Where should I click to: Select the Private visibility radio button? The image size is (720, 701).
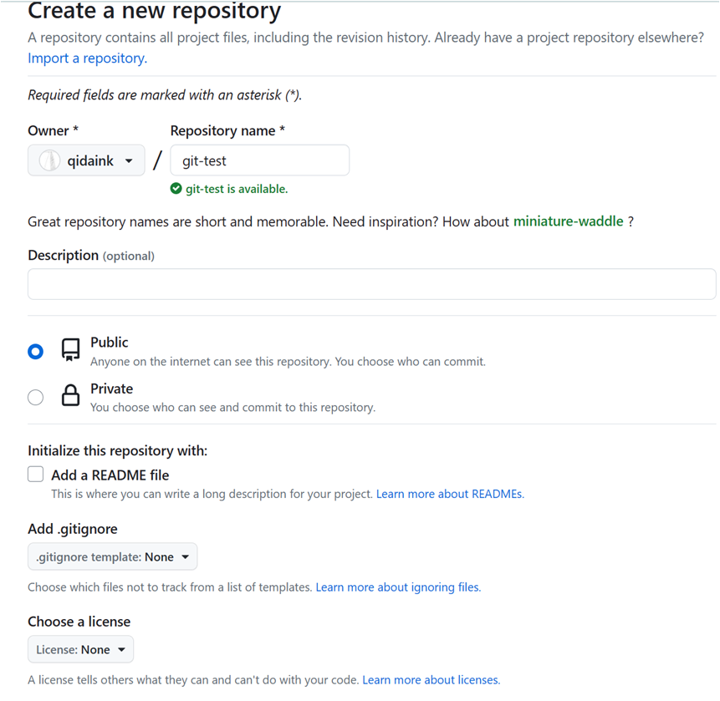click(35, 397)
